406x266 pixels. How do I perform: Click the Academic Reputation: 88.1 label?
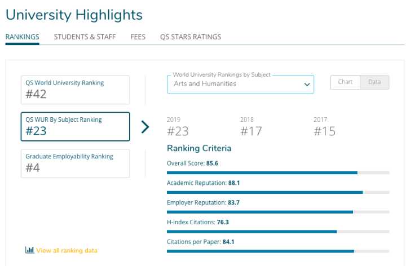[204, 183]
